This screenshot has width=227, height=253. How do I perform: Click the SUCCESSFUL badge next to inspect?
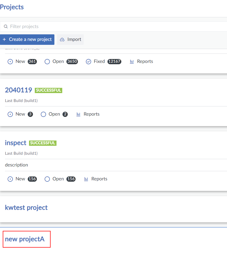pos(43,143)
